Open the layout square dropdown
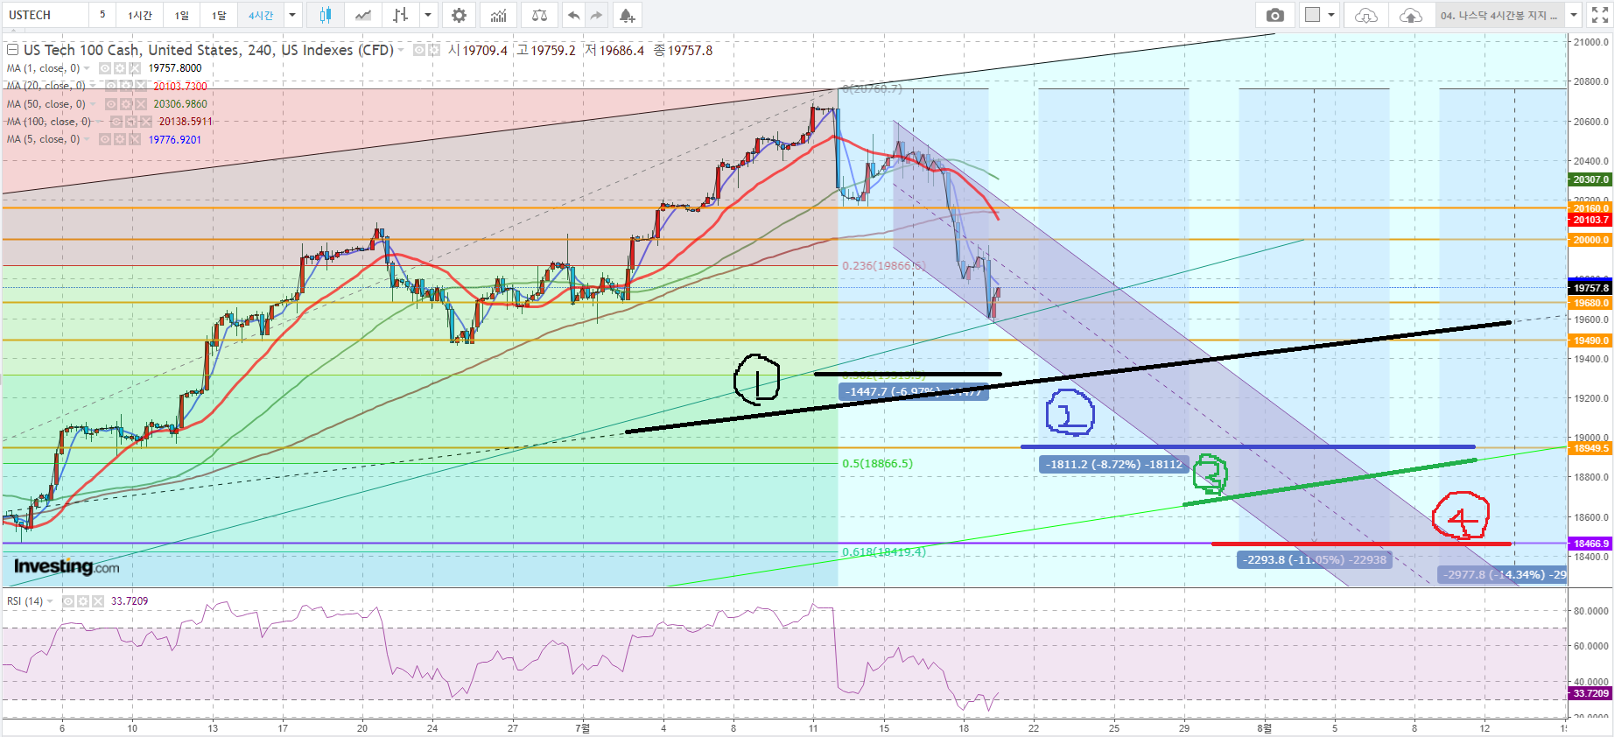Screen dimensions: 1614x737 point(1319,15)
